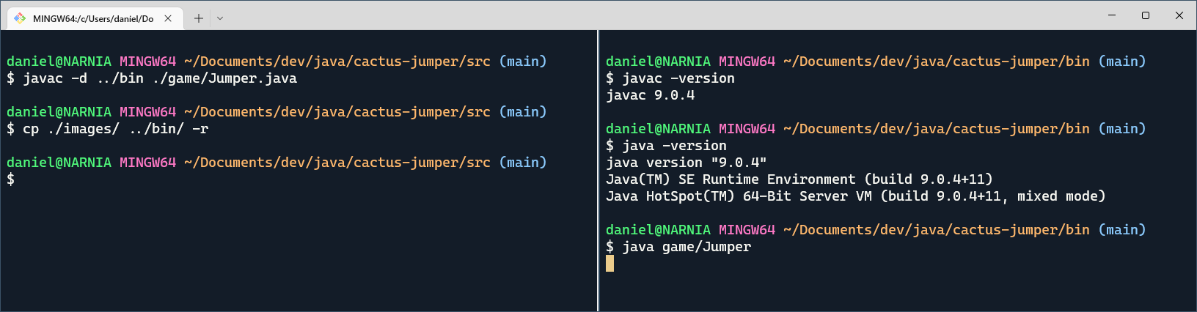Click the first src path prompt in the left pane
This screenshot has width=1197, height=312.
(337, 62)
